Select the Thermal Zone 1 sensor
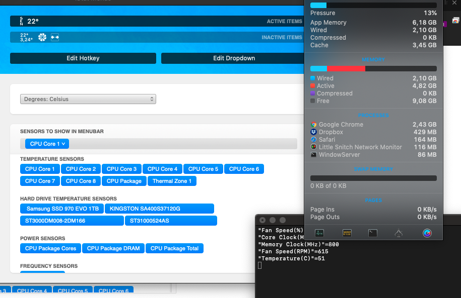Viewport: 461px width, 298px height. [x=172, y=181]
